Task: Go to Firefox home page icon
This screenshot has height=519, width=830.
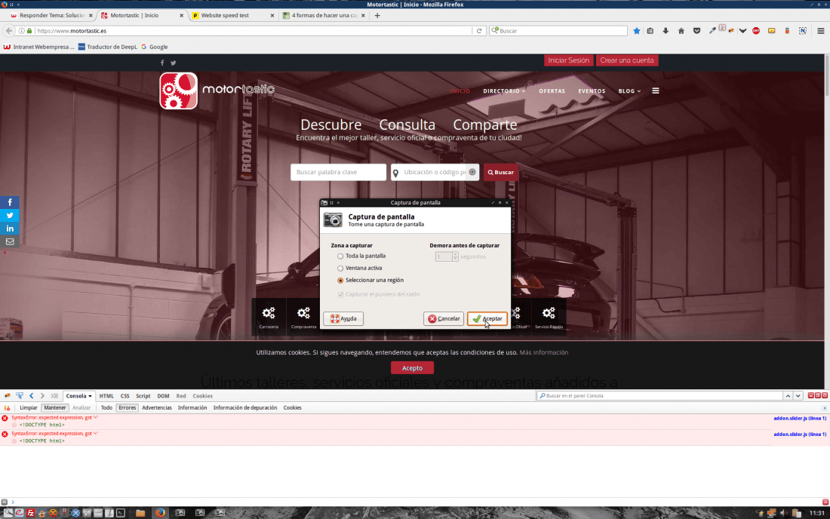Action: (681, 31)
